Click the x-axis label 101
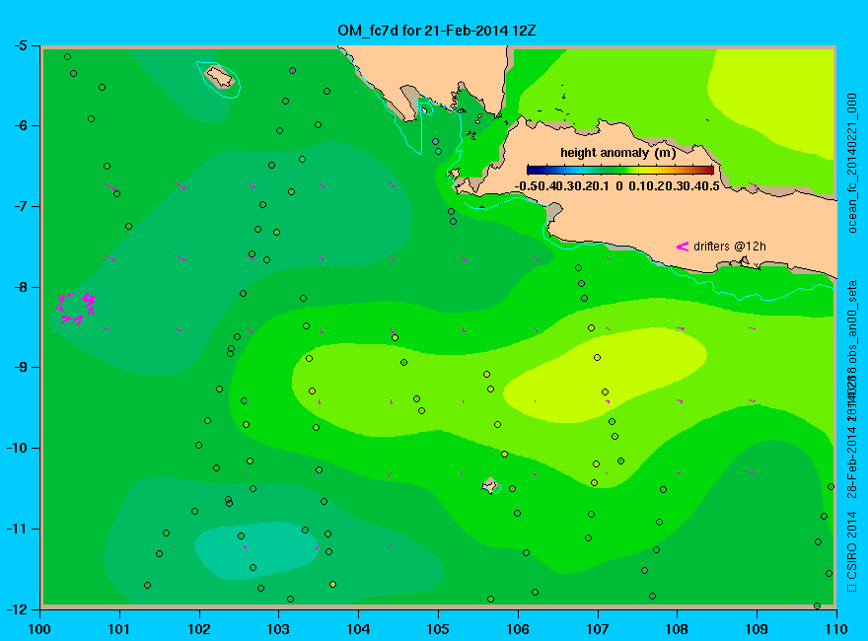This screenshot has width=868, height=641. (x=119, y=629)
